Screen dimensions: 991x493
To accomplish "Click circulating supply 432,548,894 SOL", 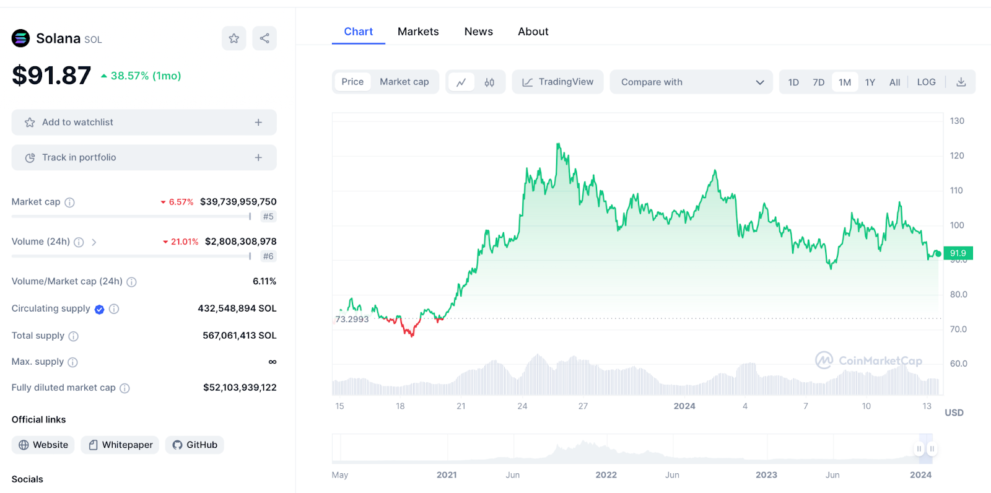I will point(237,308).
